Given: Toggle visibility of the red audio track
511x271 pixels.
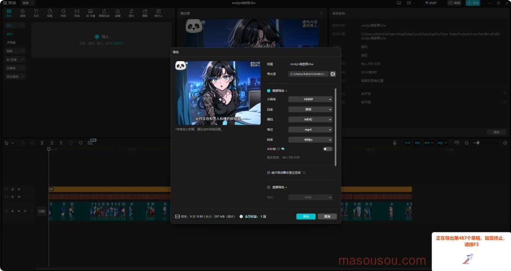Looking at the screenshot, I should coord(19,197).
